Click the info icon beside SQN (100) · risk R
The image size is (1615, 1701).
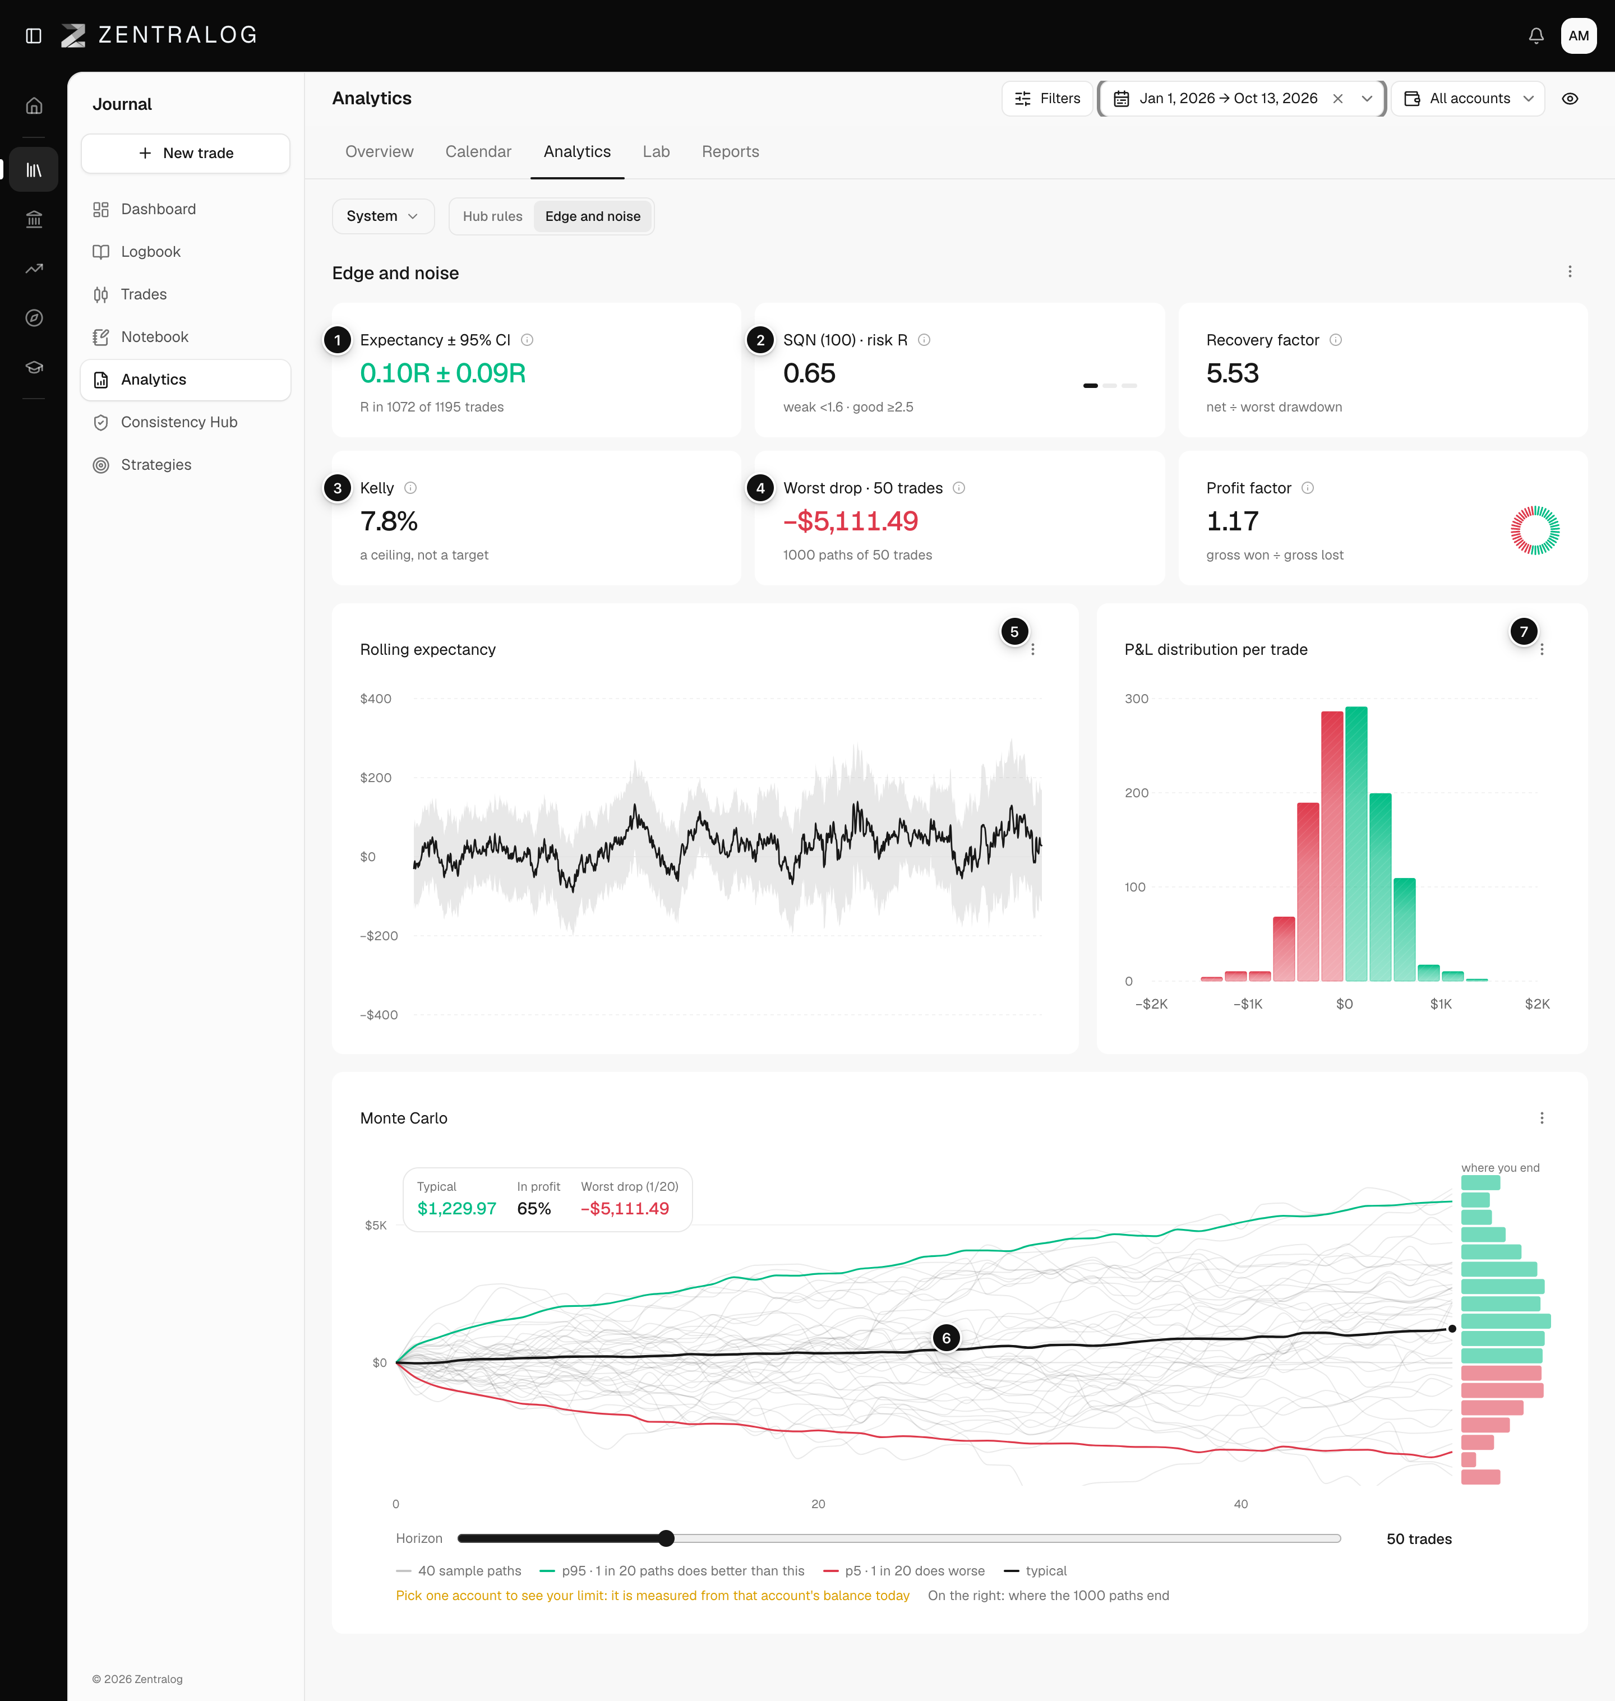(924, 340)
